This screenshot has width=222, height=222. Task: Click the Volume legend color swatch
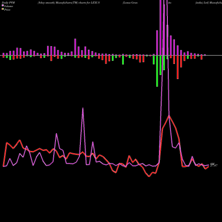(3, 5)
